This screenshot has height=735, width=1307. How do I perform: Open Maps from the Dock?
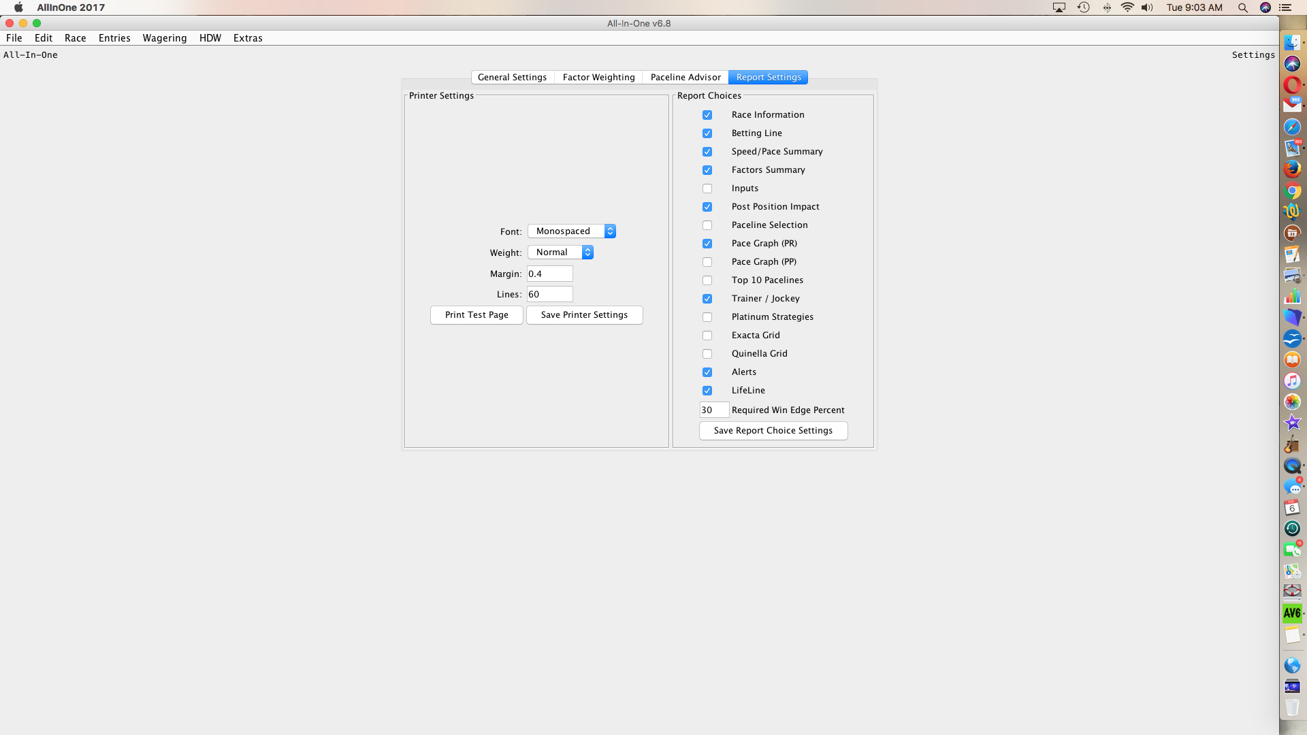[1291, 570]
